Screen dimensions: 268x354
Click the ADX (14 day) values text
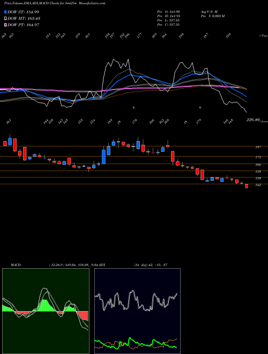150,264
